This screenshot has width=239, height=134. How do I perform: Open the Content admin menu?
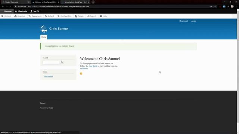pyautogui.click(x=6, y=16)
